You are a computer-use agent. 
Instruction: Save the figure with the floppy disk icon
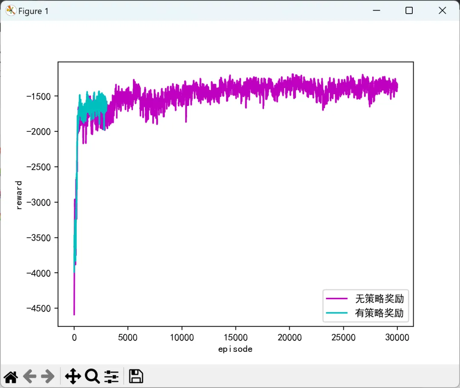[x=136, y=376]
